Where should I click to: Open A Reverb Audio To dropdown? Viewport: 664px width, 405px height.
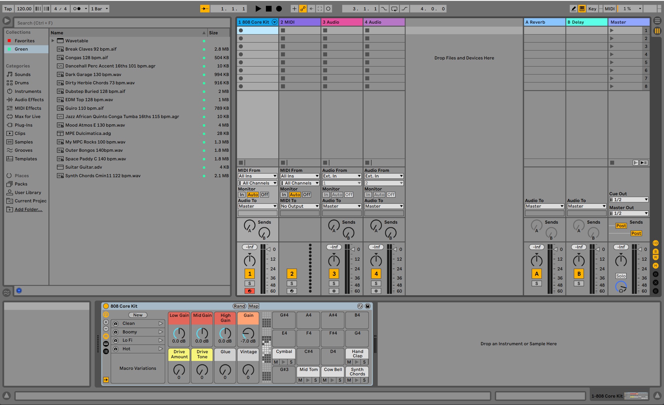pyautogui.click(x=545, y=206)
